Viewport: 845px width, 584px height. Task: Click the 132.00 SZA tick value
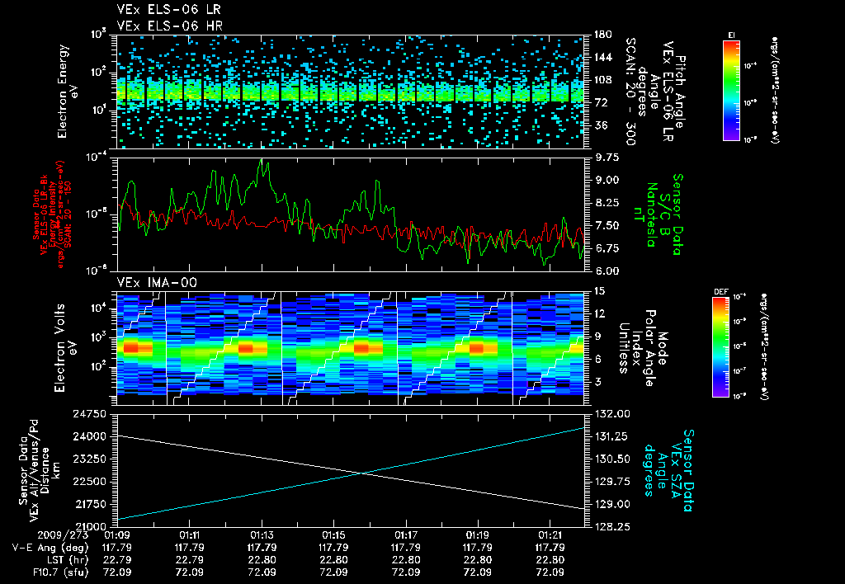[x=611, y=414]
